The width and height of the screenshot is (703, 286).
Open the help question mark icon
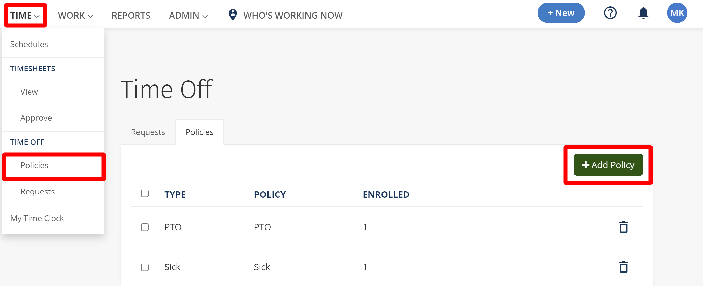(610, 13)
